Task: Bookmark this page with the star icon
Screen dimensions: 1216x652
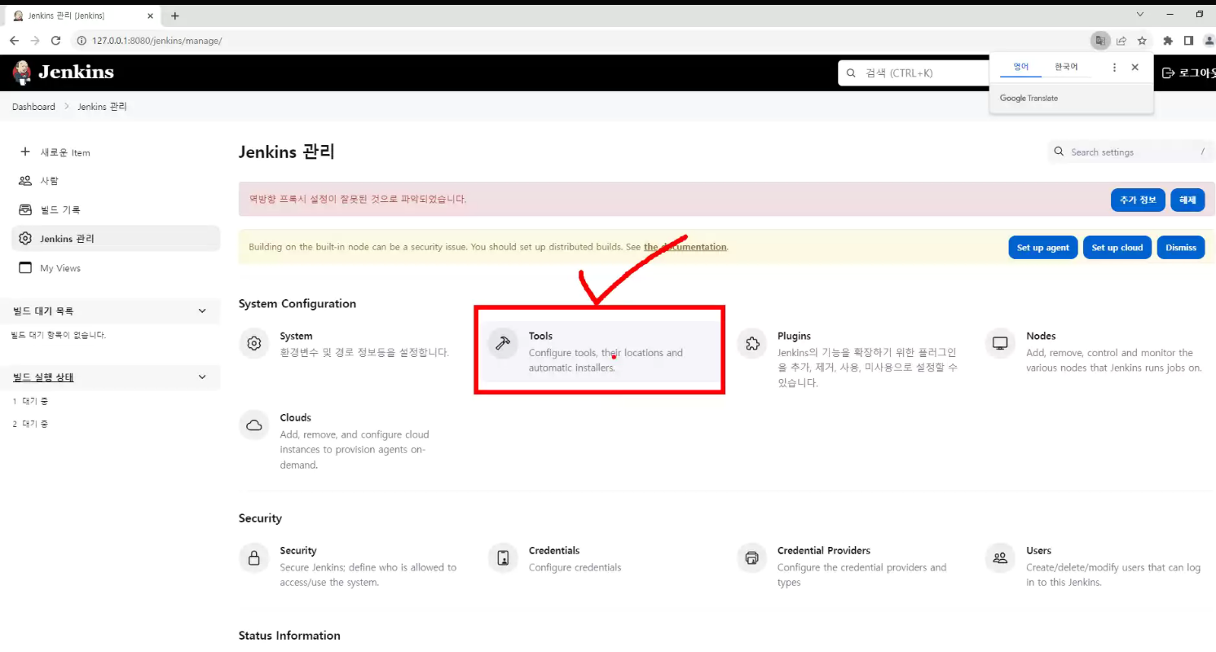Action: (1143, 41)
